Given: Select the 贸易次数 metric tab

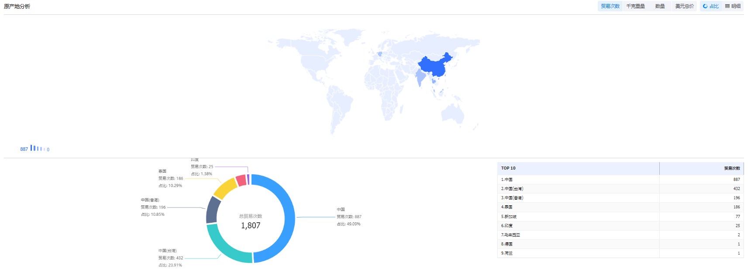Looking at the screenshot, I should [610, 6].
